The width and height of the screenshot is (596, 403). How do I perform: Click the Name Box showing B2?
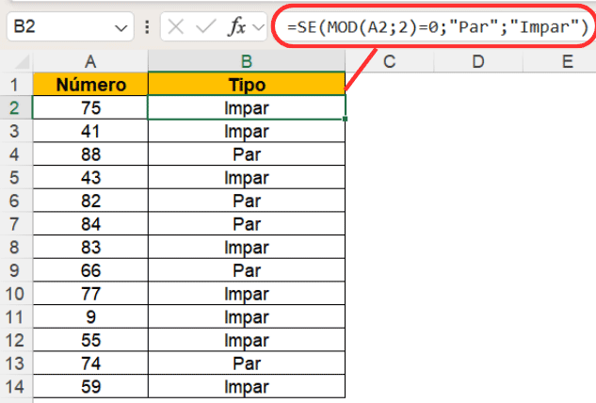point(56,27)
